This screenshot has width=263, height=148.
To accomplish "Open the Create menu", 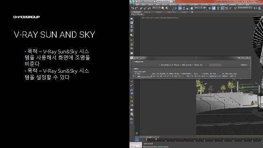I will [x=164, y=4].
